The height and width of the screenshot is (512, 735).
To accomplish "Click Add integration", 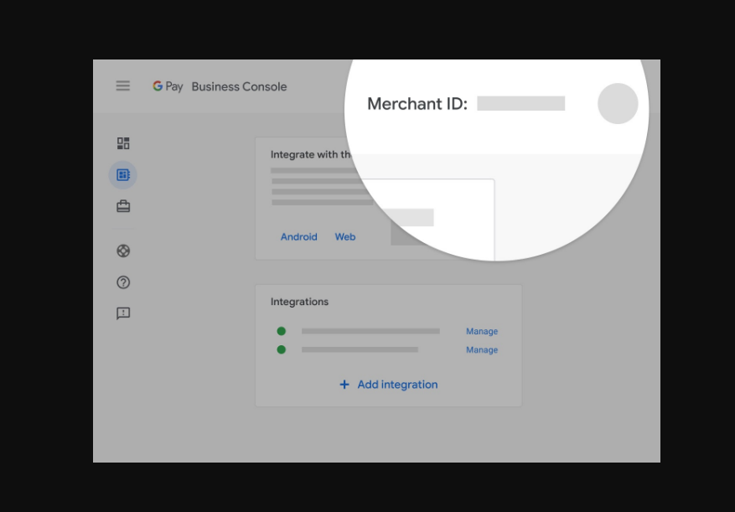I will click(x=388, y=385).
